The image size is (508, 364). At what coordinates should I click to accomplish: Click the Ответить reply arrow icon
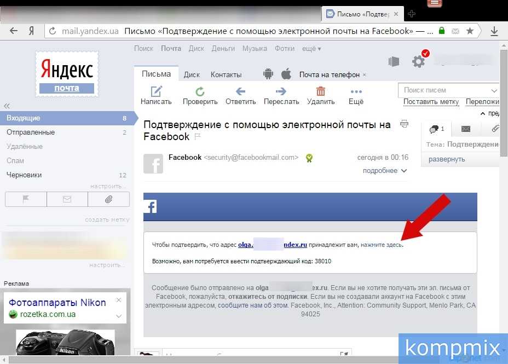(x=240, y=91)
